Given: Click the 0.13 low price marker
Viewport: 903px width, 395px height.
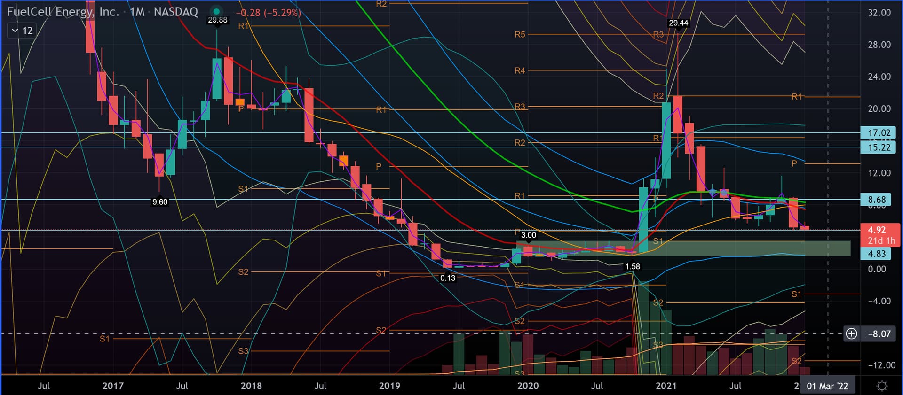Looking at the screenshot, I should [447, 278].
